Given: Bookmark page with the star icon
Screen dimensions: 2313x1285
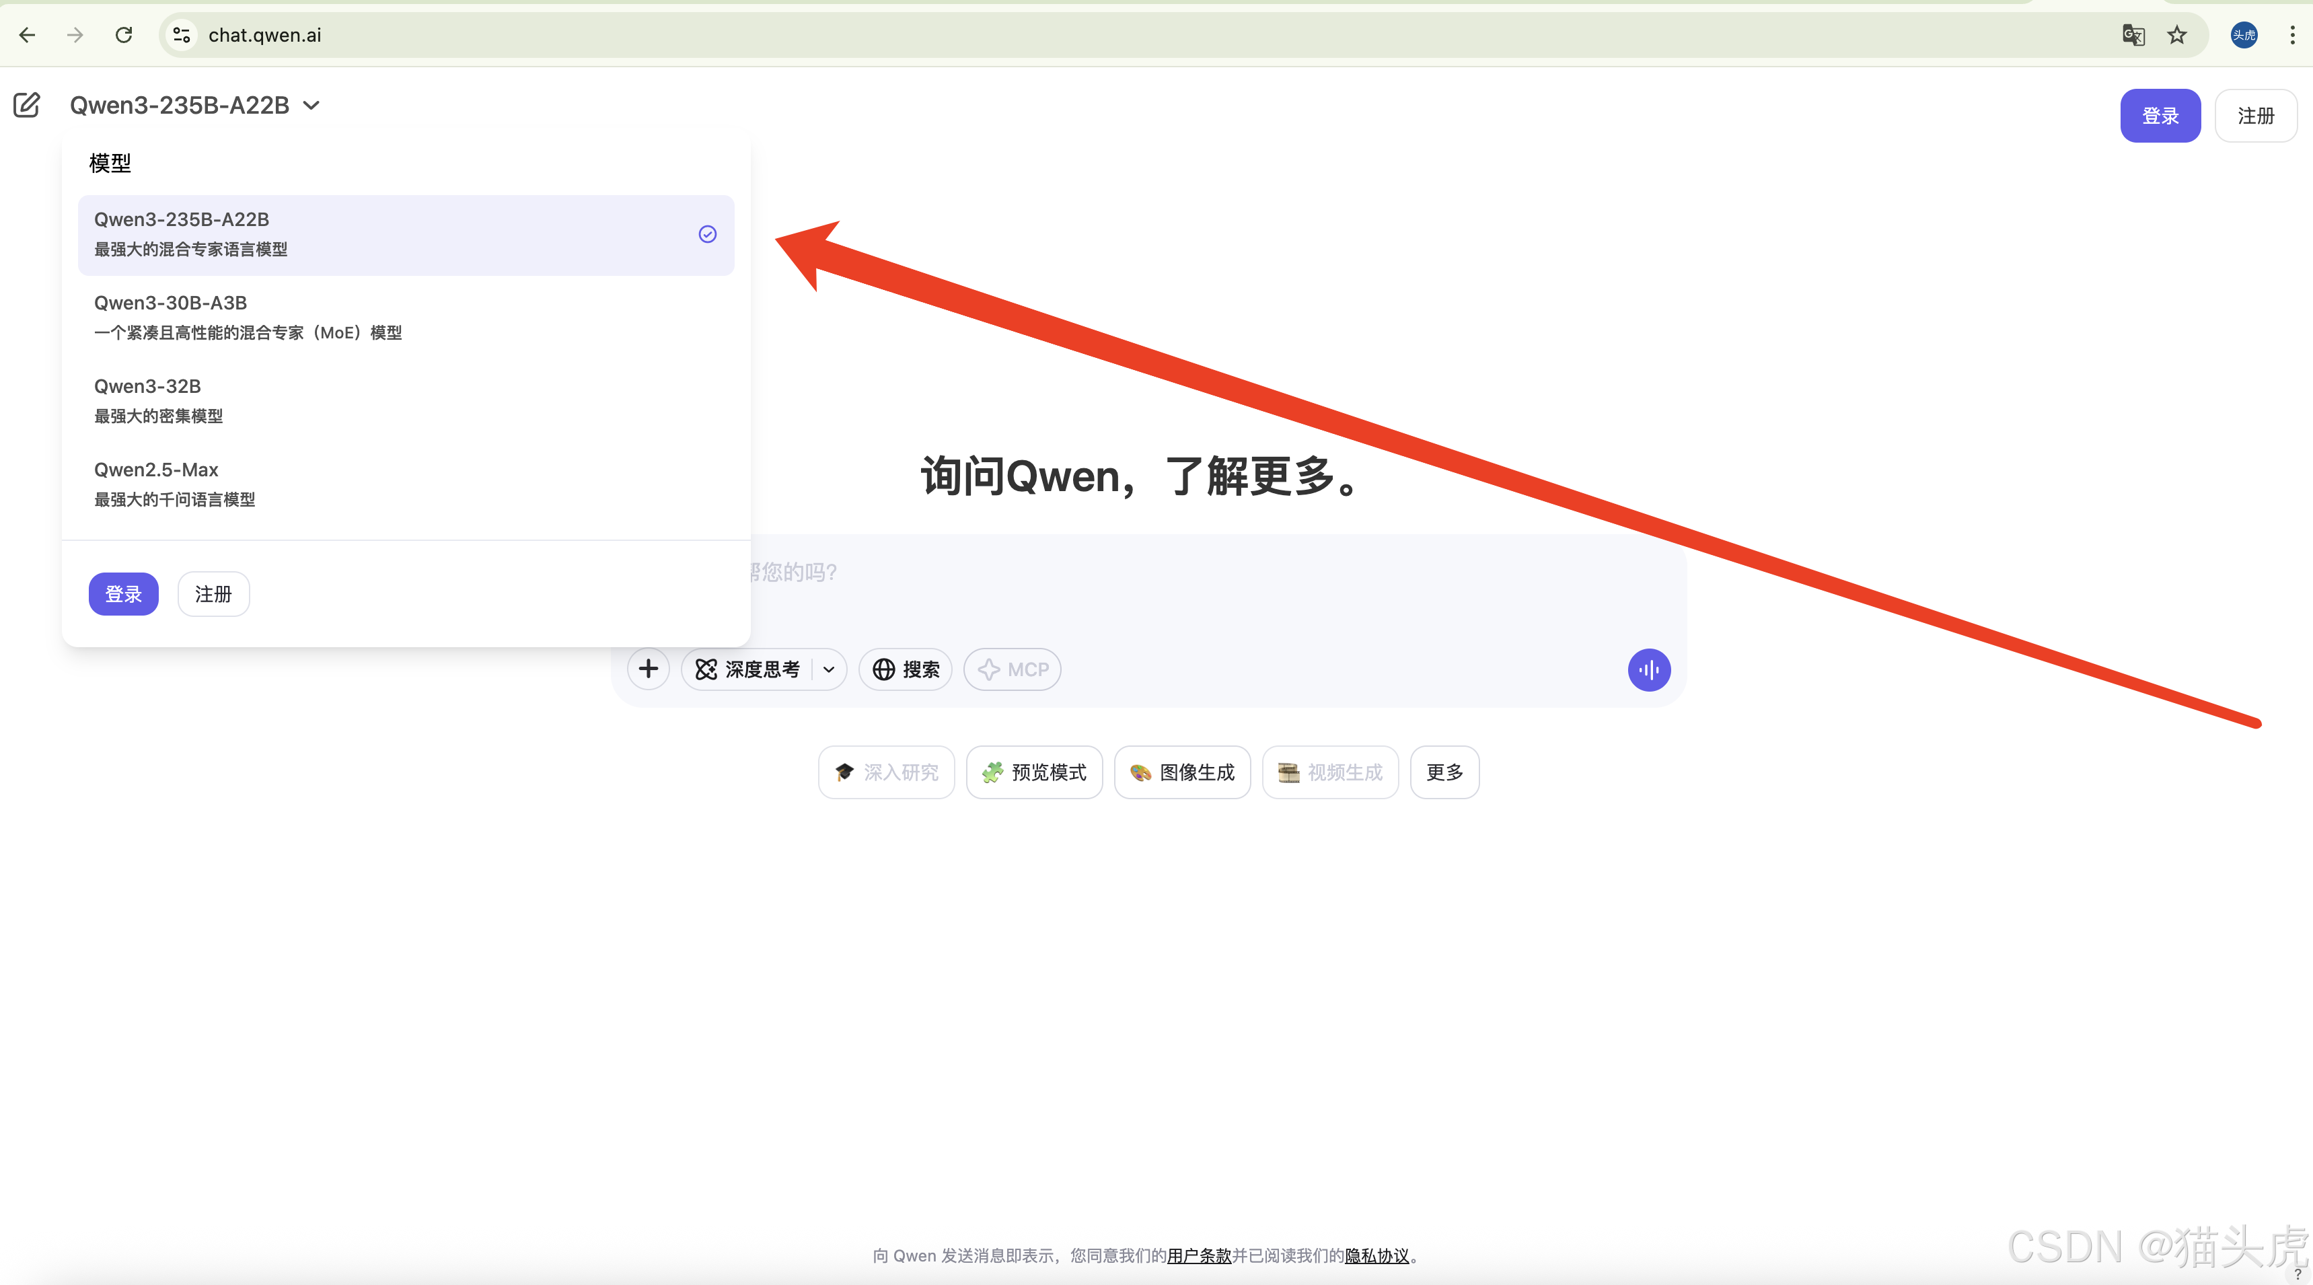Looking at the screenshot, I should click(x=2177, y=35).
